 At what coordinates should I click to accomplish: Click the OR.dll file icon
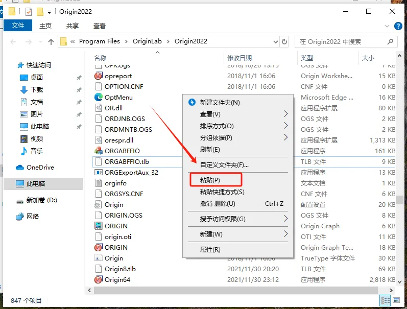[99, 108]
